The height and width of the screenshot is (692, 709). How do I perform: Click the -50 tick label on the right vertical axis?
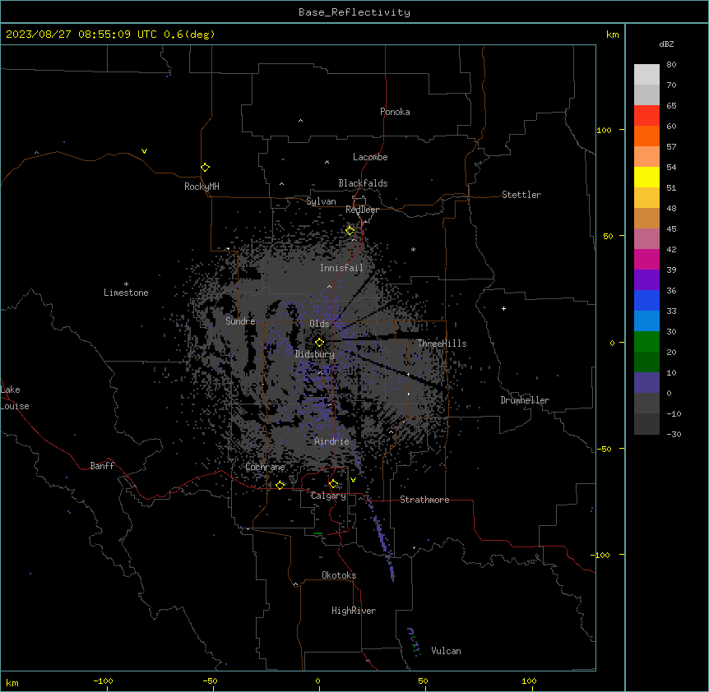[x=604, y=449]
